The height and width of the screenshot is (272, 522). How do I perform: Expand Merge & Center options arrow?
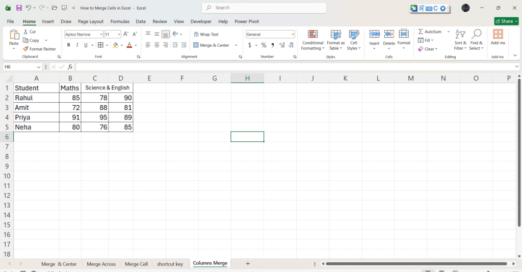[x=236, y=45]
